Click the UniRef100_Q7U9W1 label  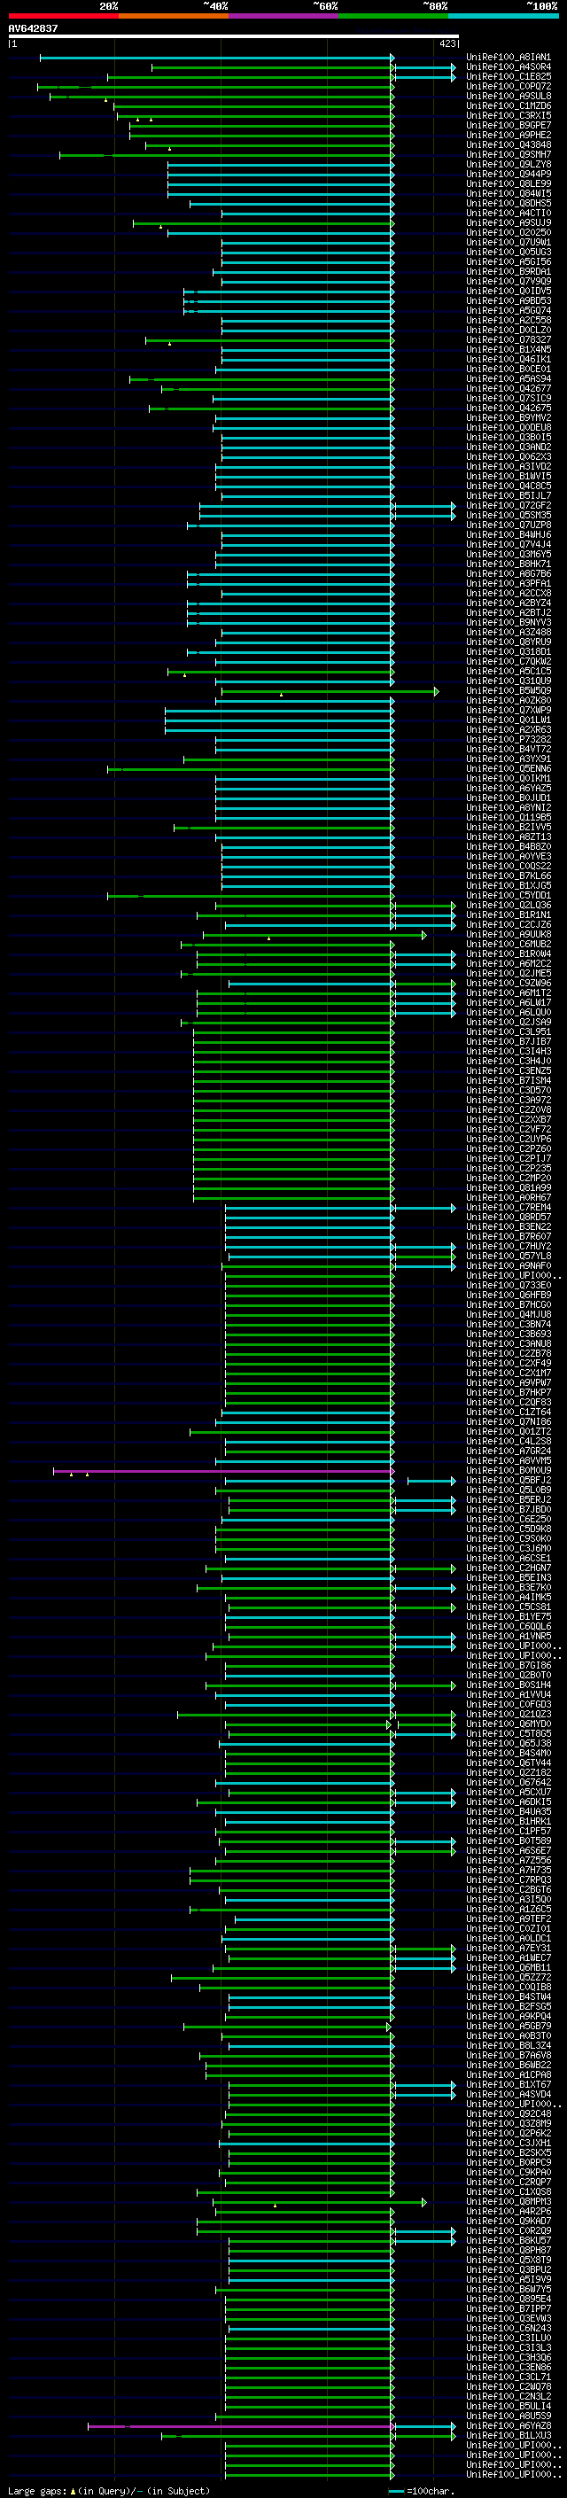point(509,243)
